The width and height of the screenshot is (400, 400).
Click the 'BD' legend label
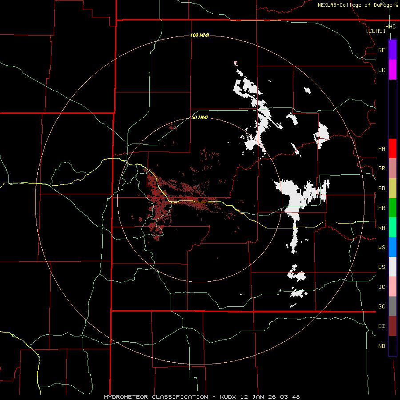(381, 188)
